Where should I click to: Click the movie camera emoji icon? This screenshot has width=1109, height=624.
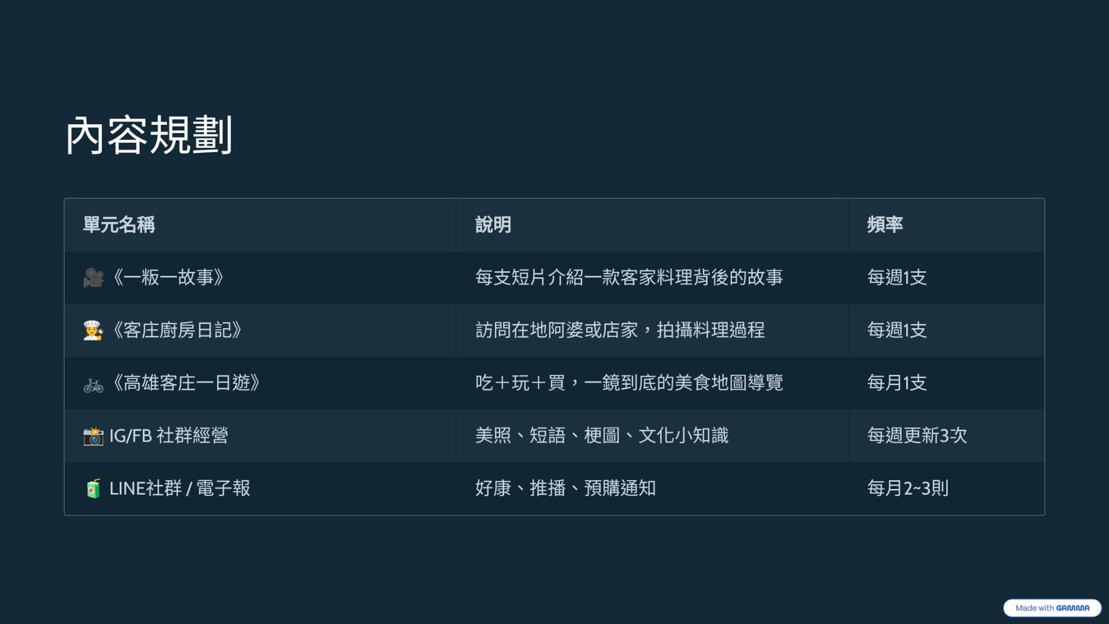click(93, 278)
